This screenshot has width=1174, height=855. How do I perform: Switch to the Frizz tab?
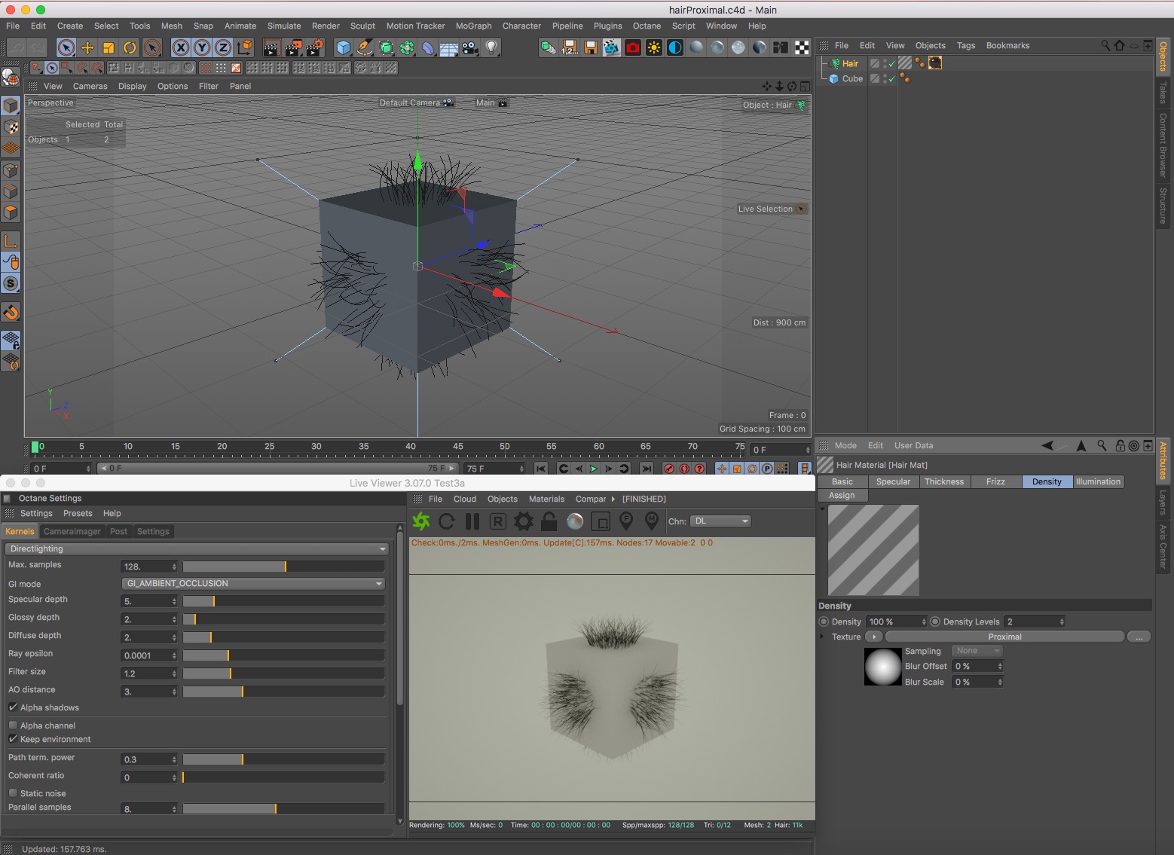(995, 482)
